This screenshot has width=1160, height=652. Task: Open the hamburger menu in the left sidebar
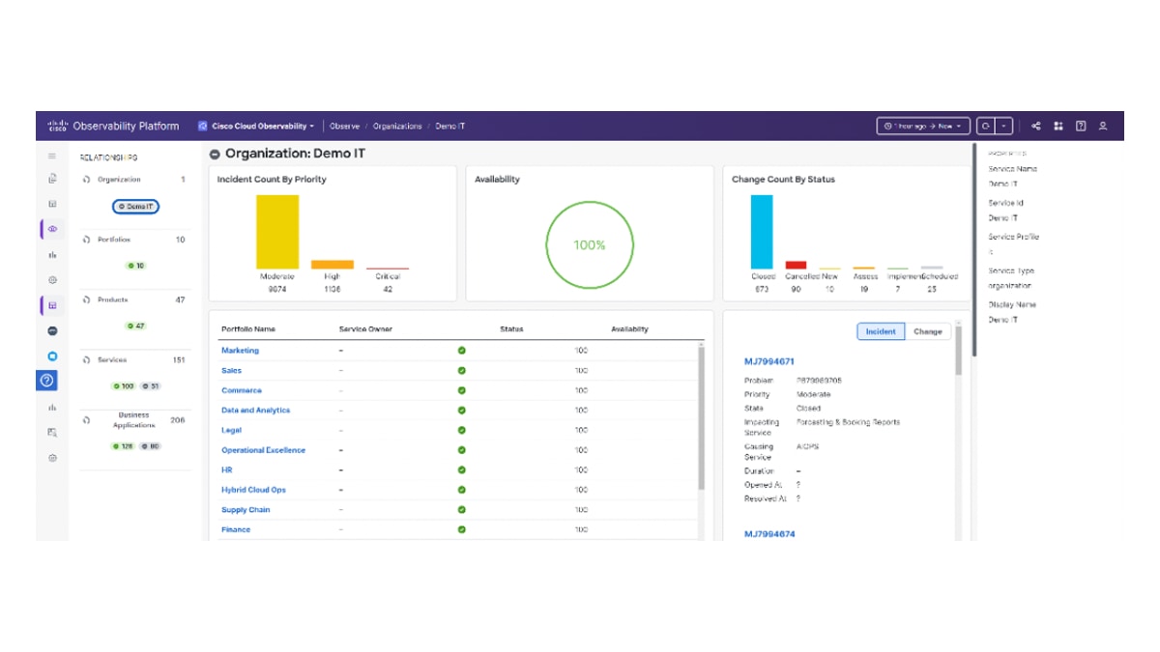pyautogui.click(x=52, y=156)
